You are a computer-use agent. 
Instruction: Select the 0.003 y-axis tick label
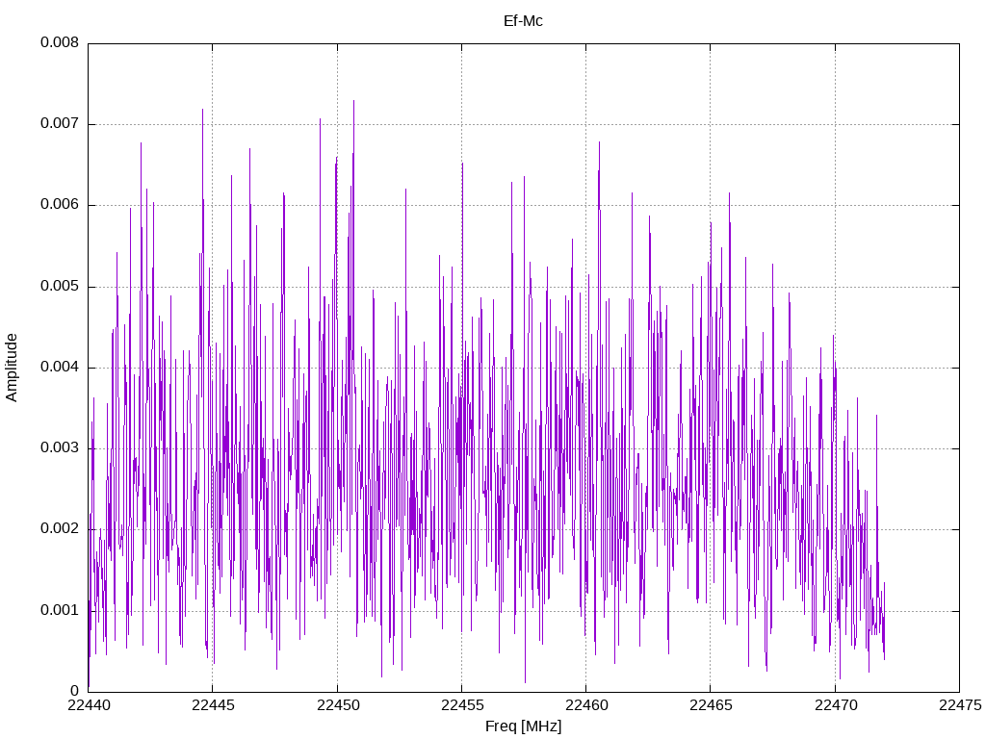click(x=60, y=448)
